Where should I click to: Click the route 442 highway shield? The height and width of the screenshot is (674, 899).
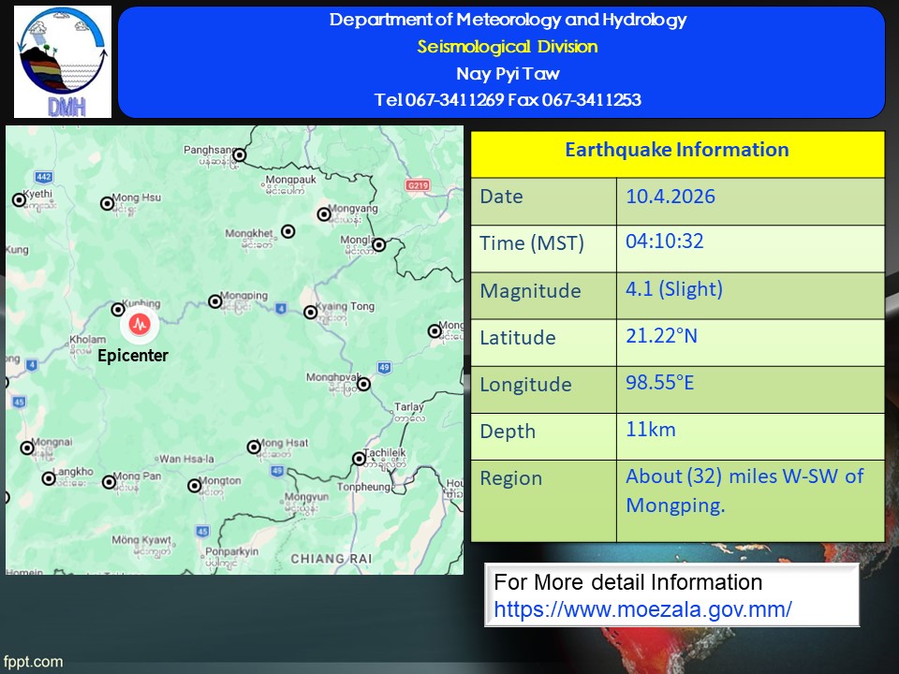point(43,177)
